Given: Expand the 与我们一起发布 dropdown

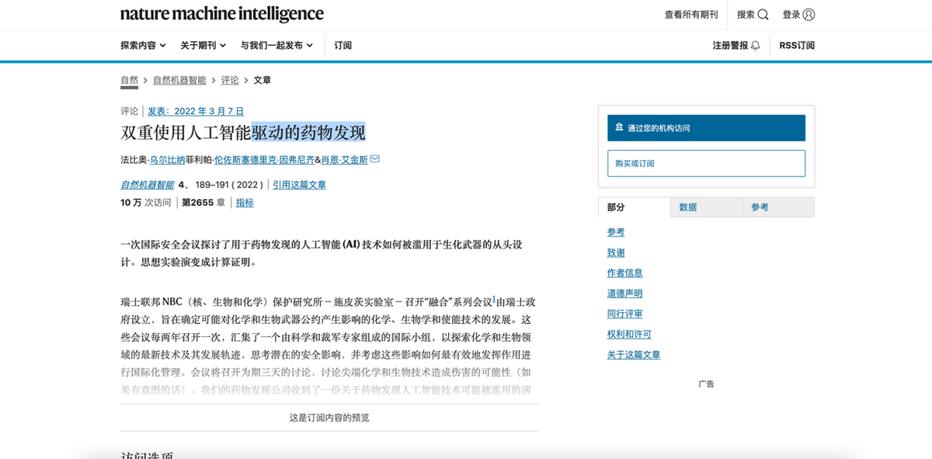Looking at the screenshot, I should tap(276, 45).
